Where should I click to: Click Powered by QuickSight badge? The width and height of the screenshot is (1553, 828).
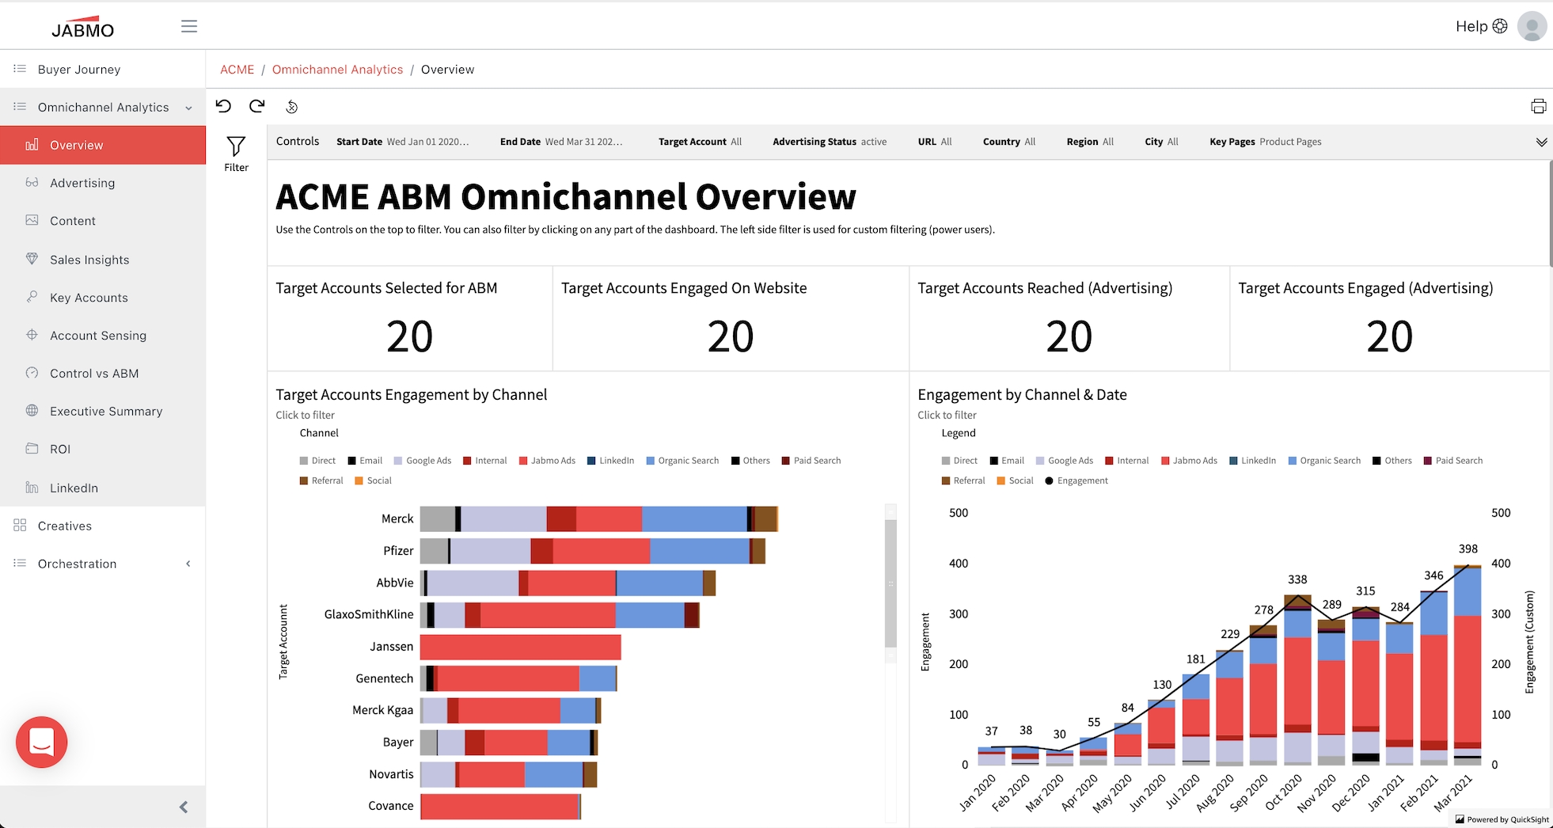coord(1502,819)
